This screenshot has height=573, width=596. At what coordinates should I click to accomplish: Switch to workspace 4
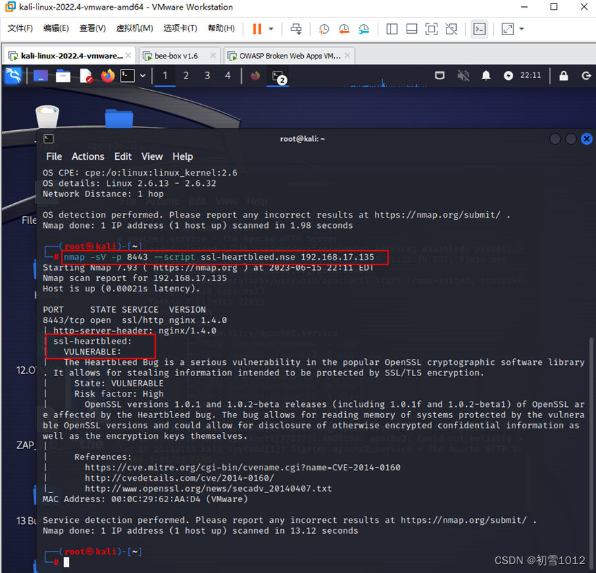pyautogui.click(x=227, y=76)
